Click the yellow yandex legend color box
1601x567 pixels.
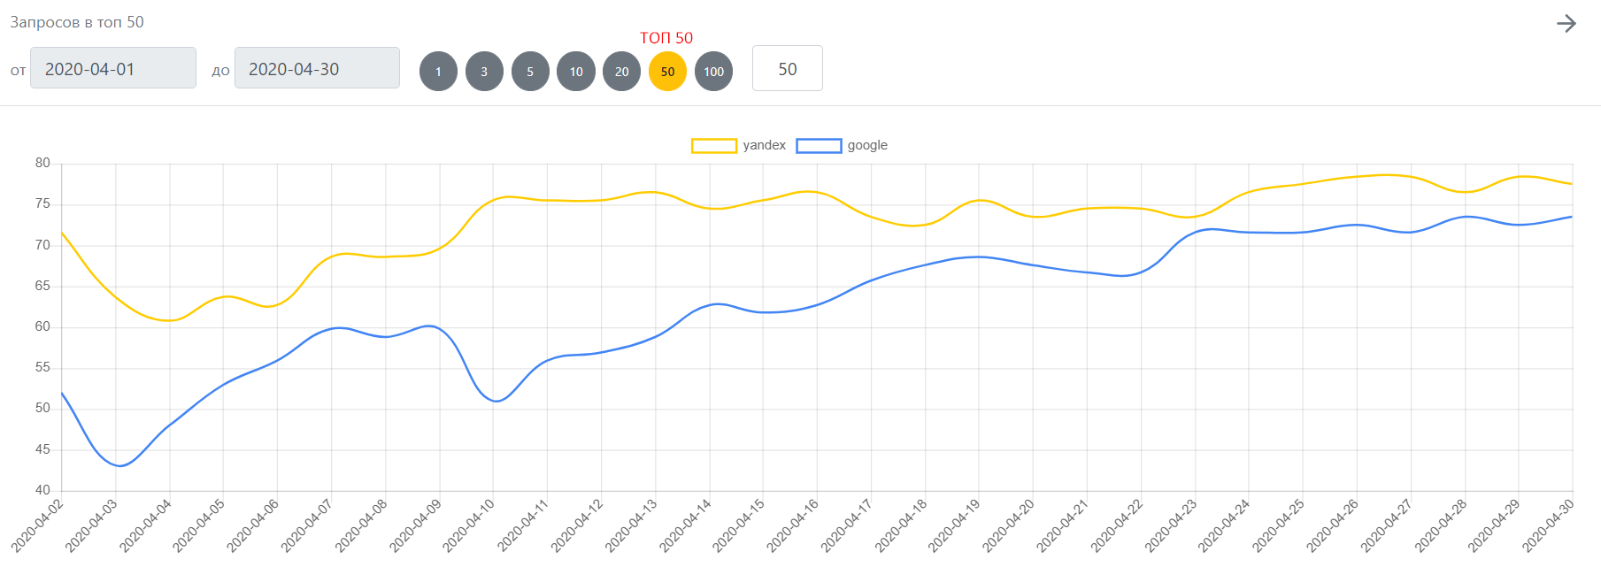[x=713, y=146]
